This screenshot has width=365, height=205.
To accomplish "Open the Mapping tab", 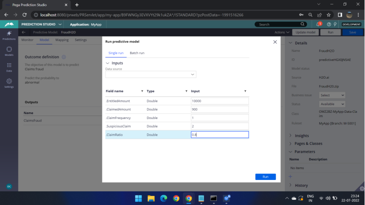I will click(x=62, y=40).
